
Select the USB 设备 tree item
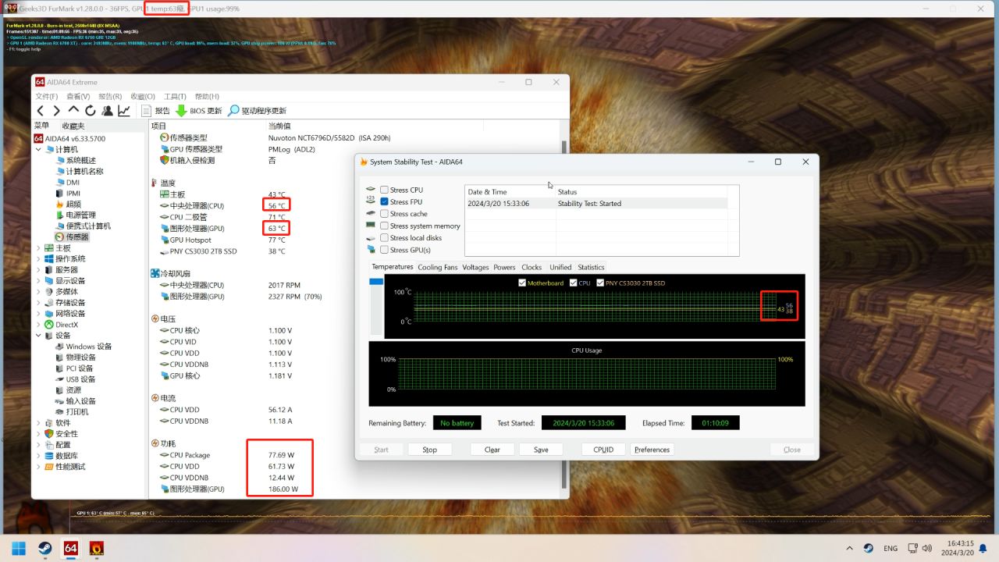coord(75,379)
